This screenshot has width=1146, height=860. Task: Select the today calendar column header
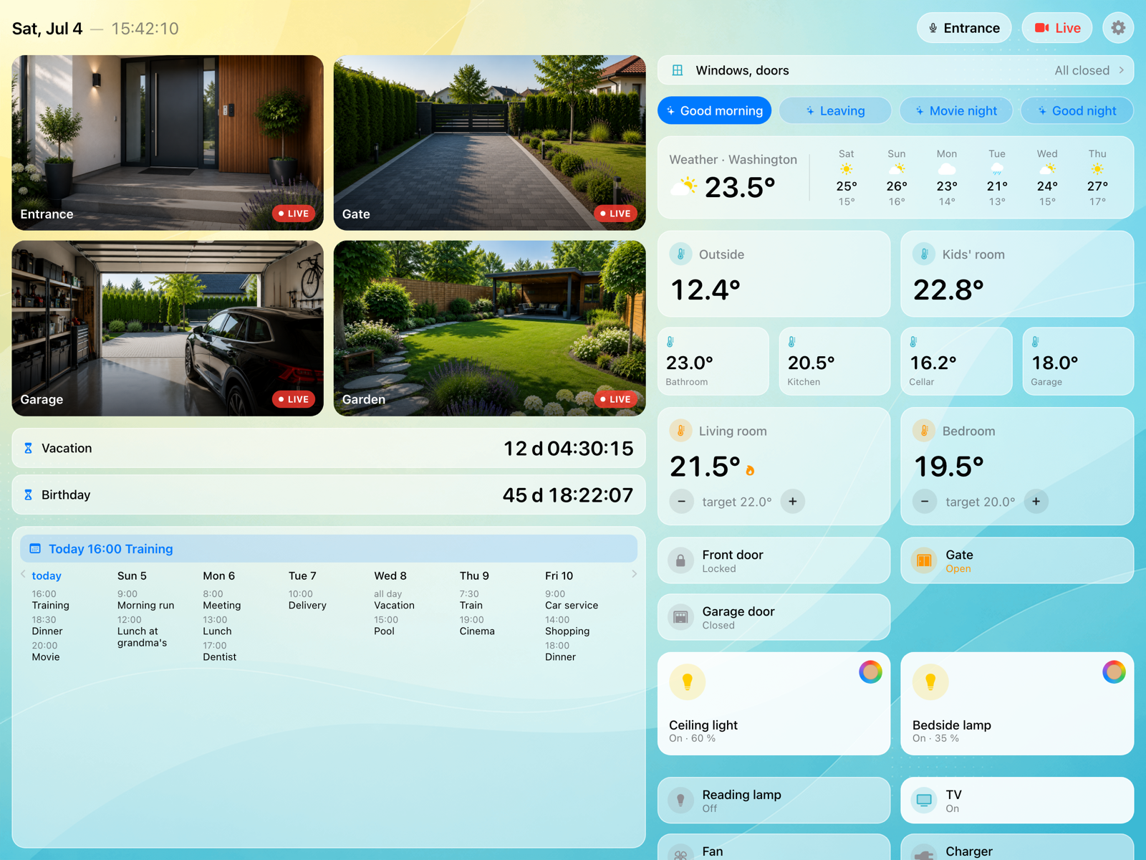coord(47,575)
